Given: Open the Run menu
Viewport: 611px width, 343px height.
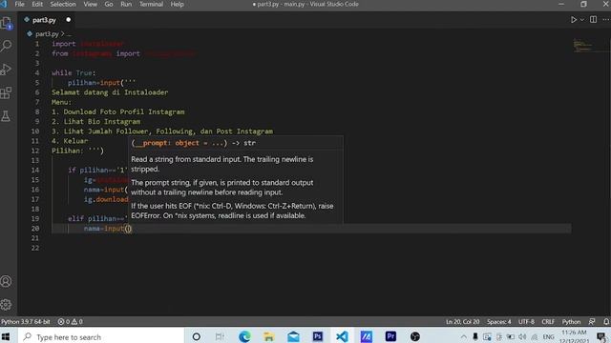Looking at the screenshot, I should pos(126,4).
